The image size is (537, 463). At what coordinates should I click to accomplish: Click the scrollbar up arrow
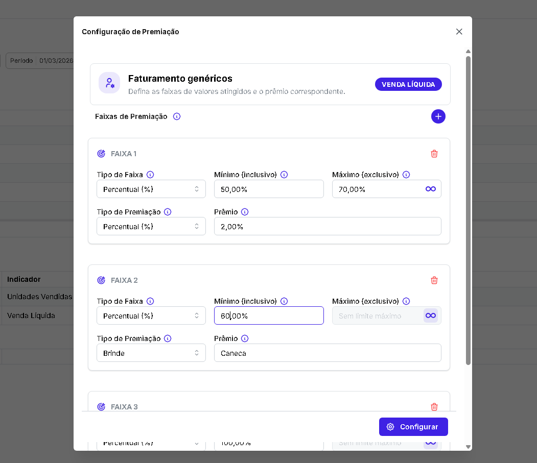click(x=468, y=52)
